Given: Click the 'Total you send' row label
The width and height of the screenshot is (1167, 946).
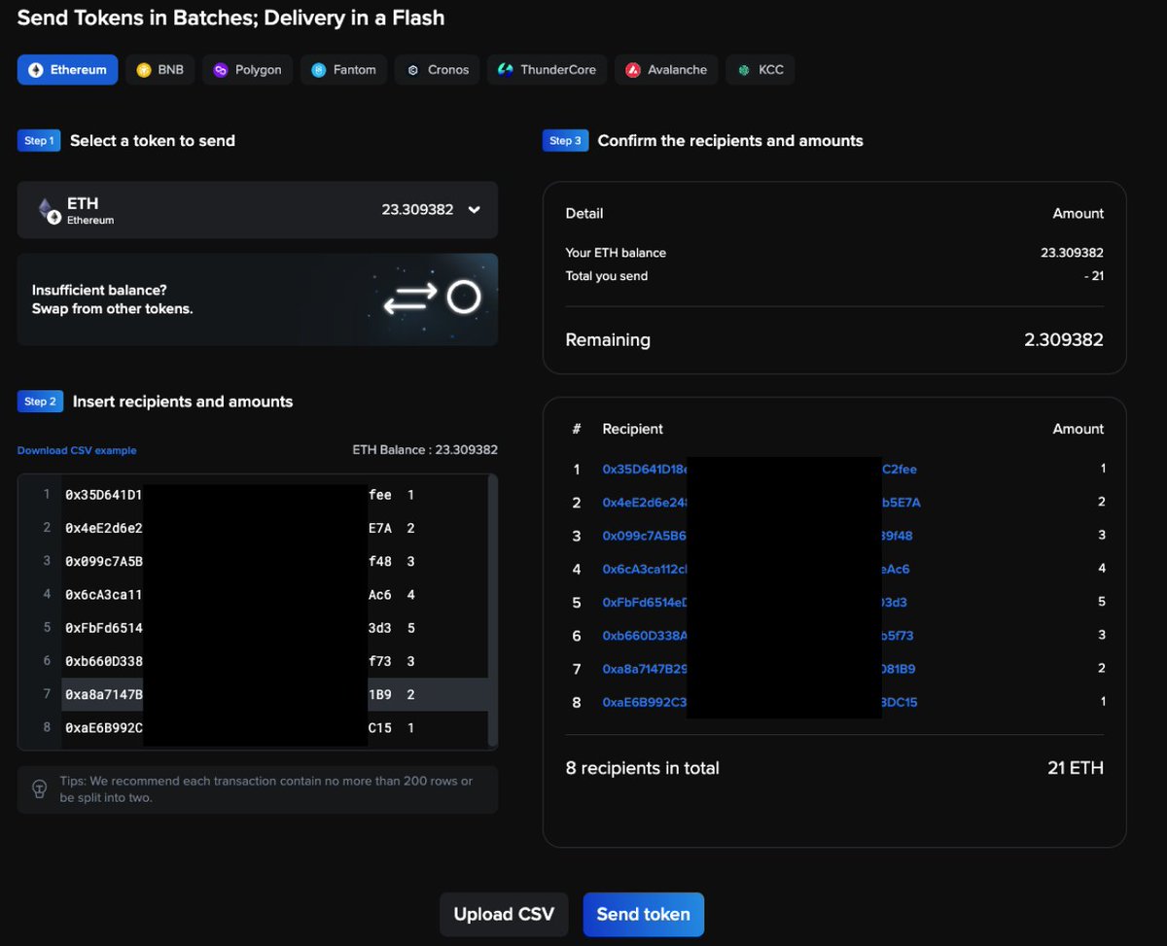Looking at the screenshot, I should click(x=607, y=276).
